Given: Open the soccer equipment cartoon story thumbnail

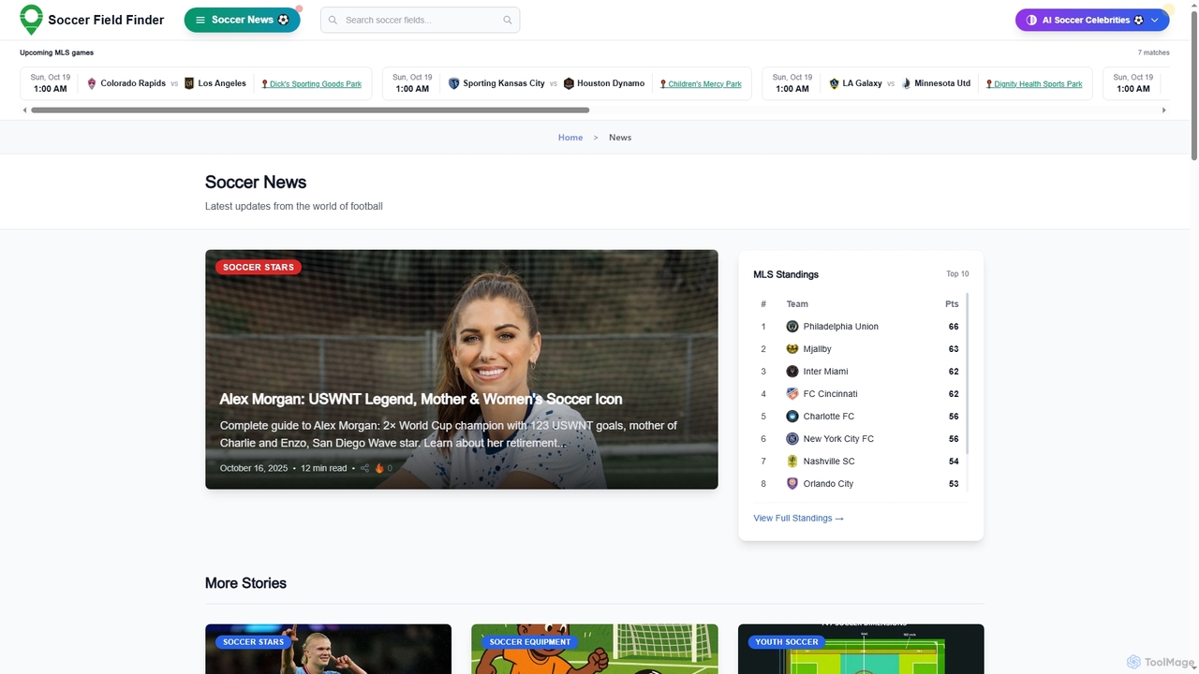Looking at the screenshot, I should (595, 650).
